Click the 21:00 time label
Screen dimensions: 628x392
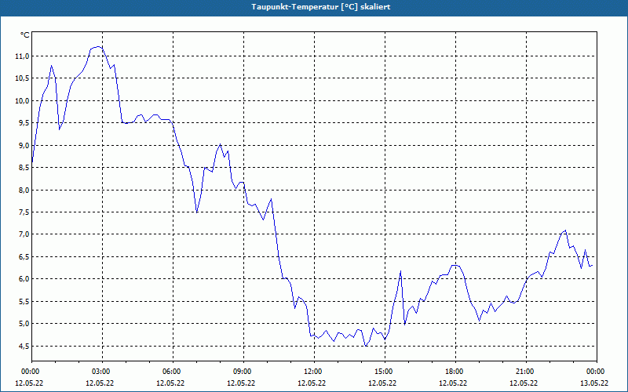526,372
